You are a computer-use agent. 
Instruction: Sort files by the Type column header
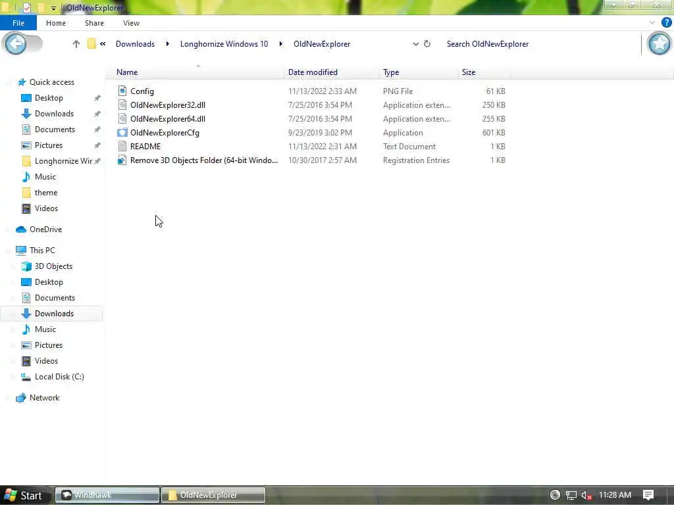click(x=419, y=72)
